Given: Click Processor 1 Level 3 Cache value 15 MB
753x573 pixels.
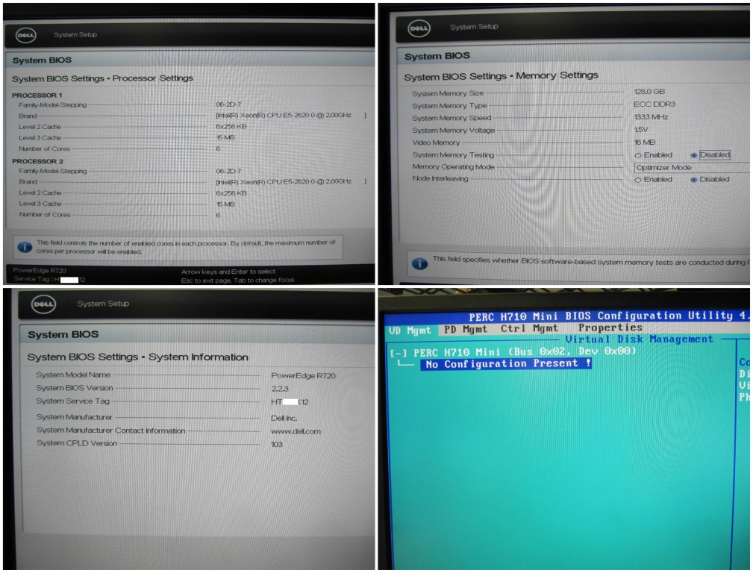Looking at the screenshot, I should coord(225,137).
